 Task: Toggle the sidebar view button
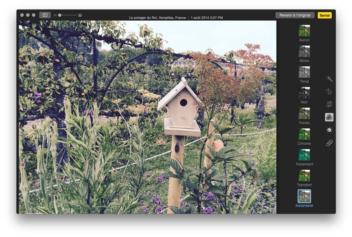click(45, 15)
